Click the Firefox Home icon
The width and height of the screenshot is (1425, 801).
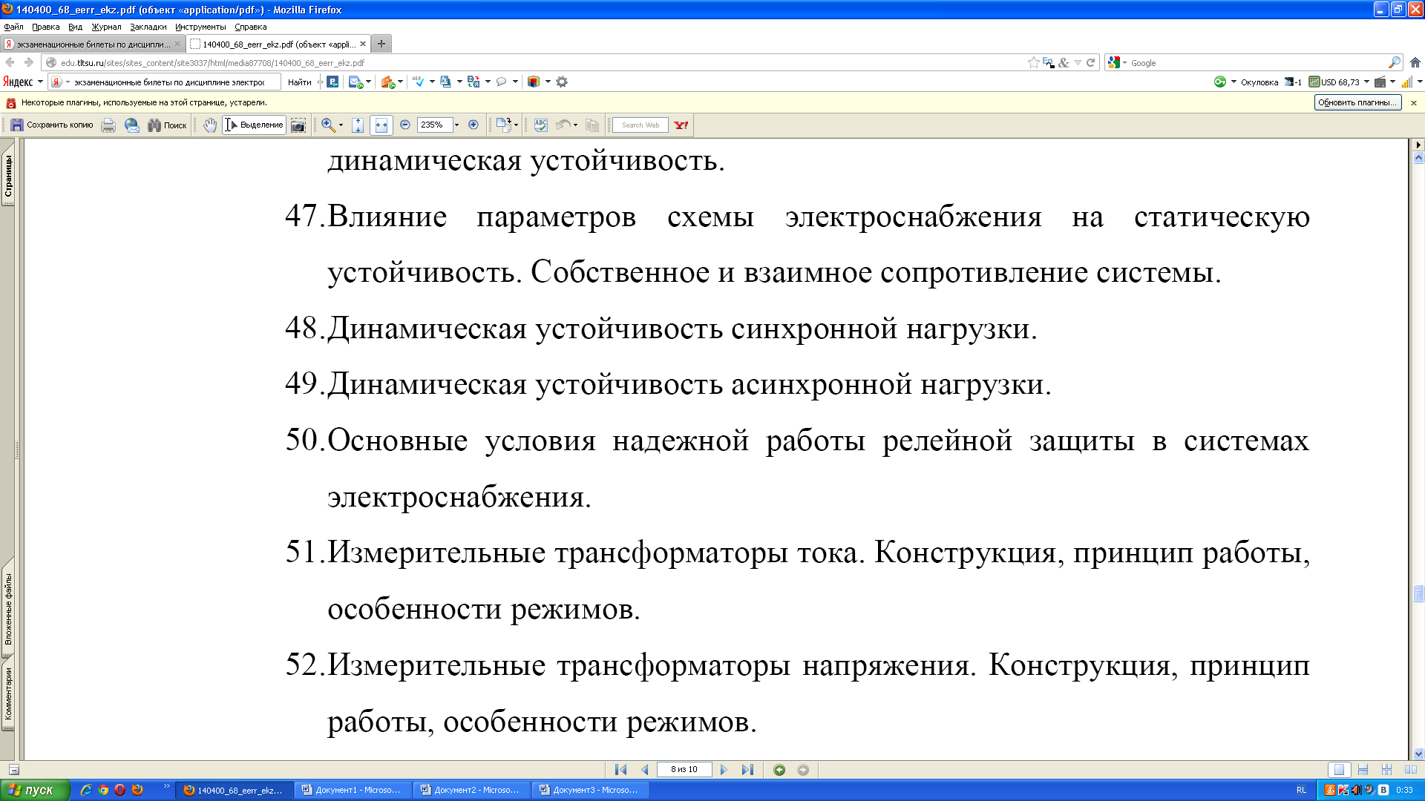pyautogui.click(x=1415, y=63)
